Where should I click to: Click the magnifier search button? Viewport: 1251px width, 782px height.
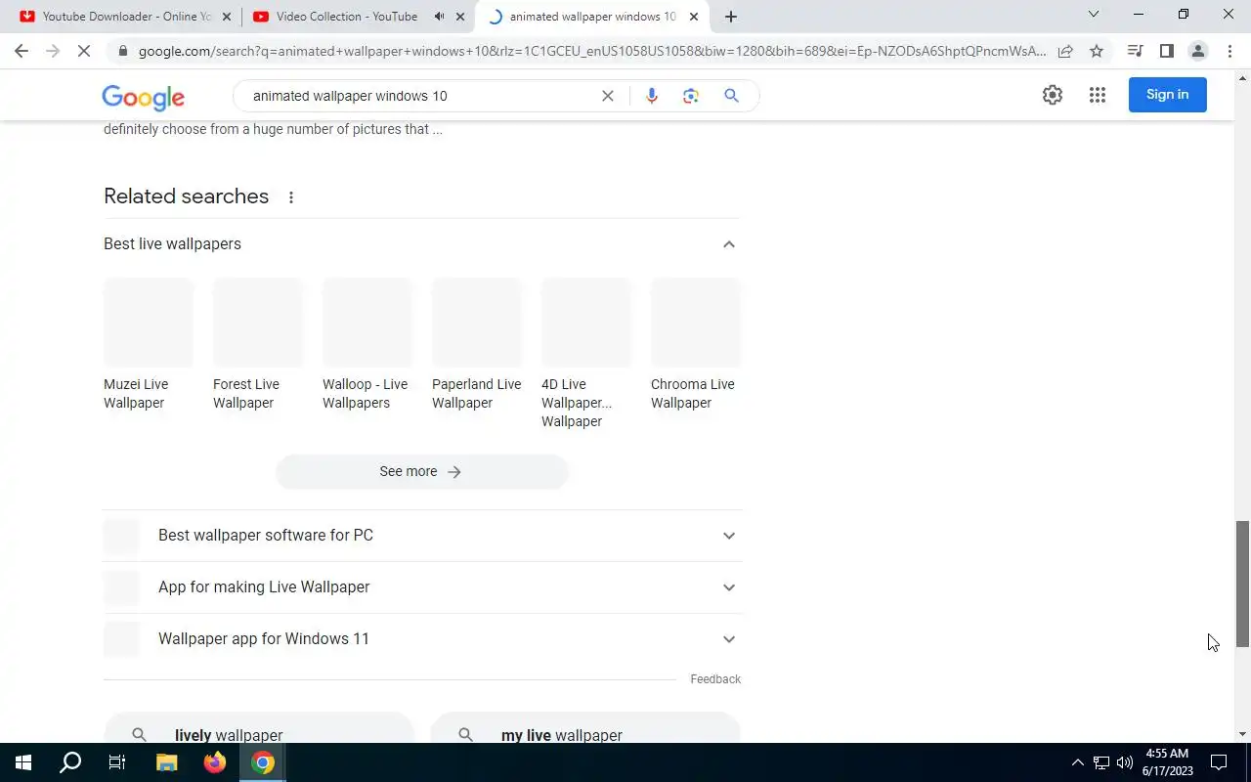coord(731,96)
